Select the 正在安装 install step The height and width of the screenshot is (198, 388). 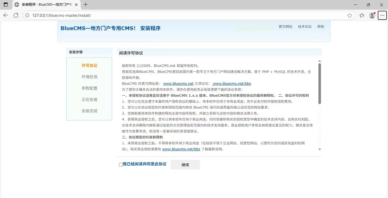(x=89, y=100)
